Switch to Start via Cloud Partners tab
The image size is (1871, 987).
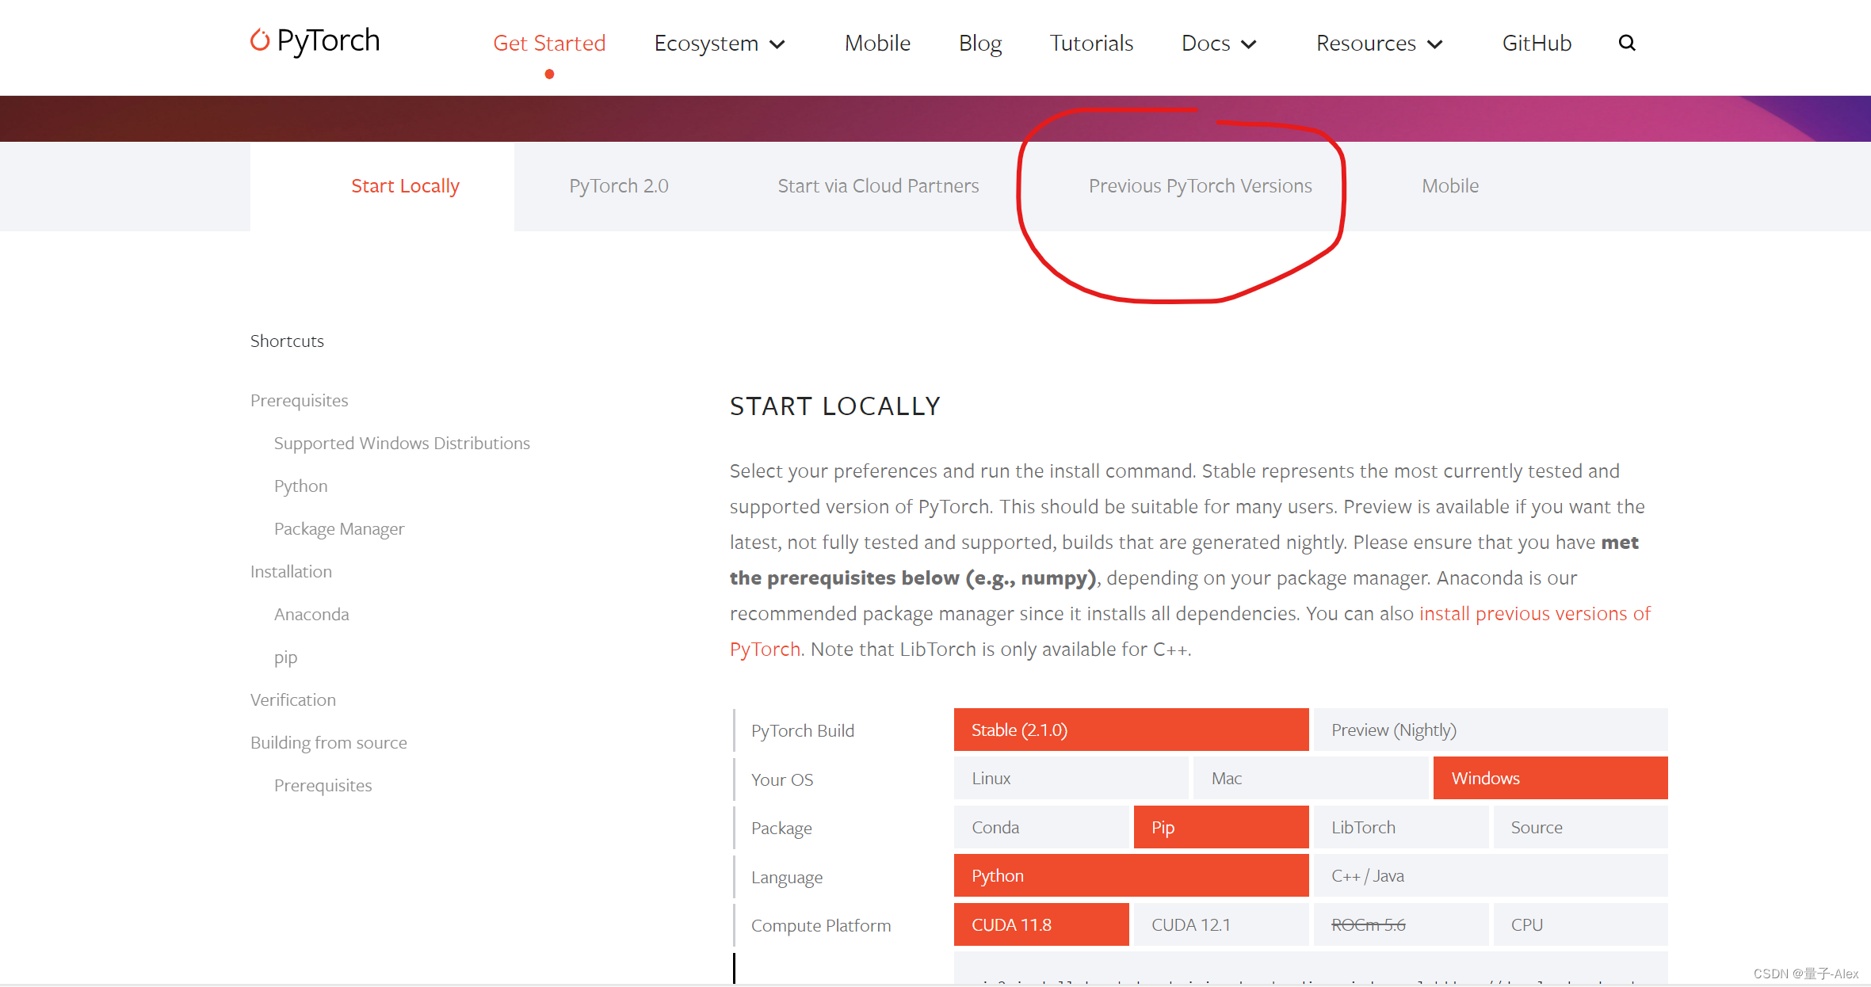coord(878,186)
